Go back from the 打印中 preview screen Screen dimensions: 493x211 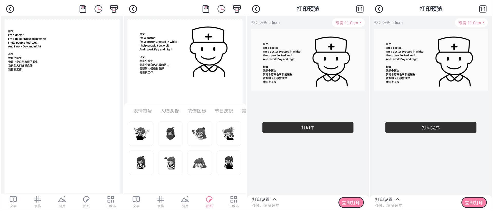click(256, 9)
